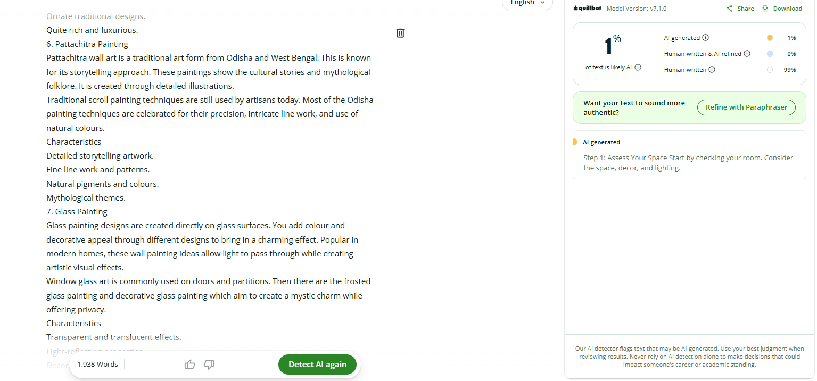817x381 pixels.
Task: Open the info icon beside Human-written
Action: [712, 70]
